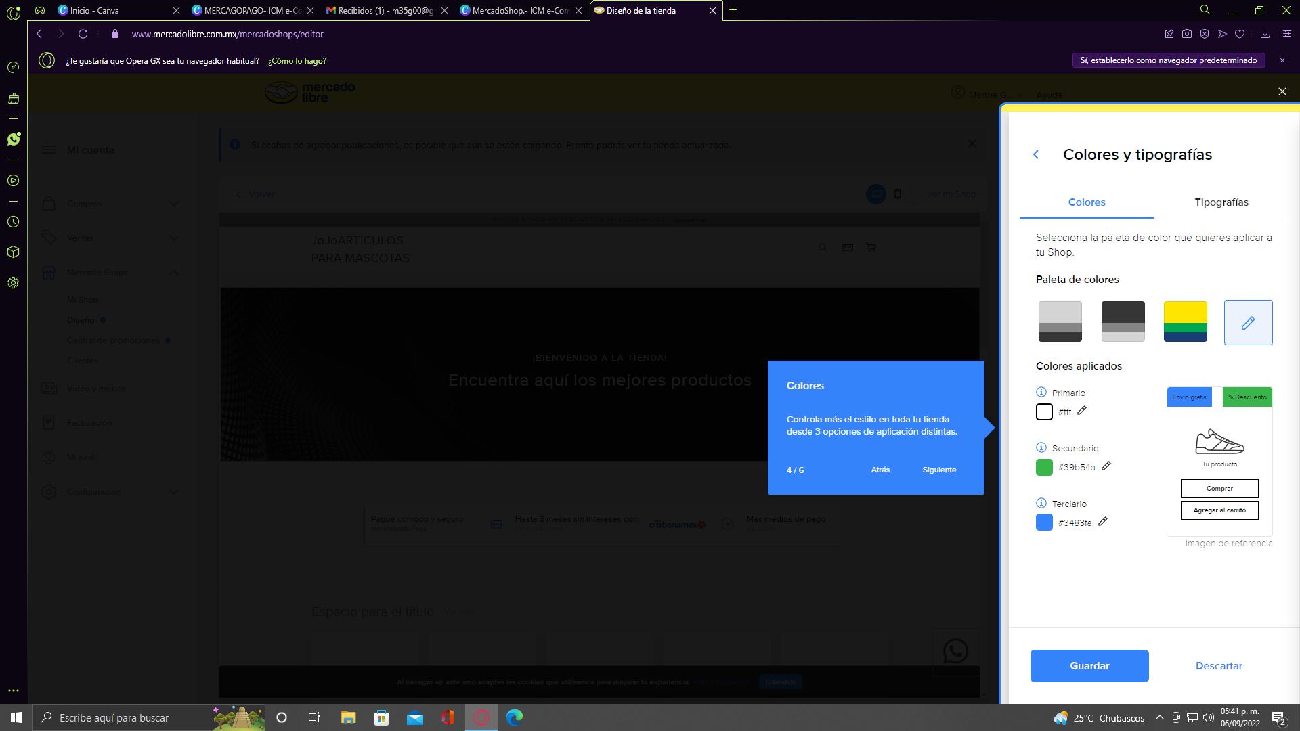The width and height of the screenshot is (1300, 731).
Task: Reload the page in the browser toolbar
Action: (x=83, y=34)
